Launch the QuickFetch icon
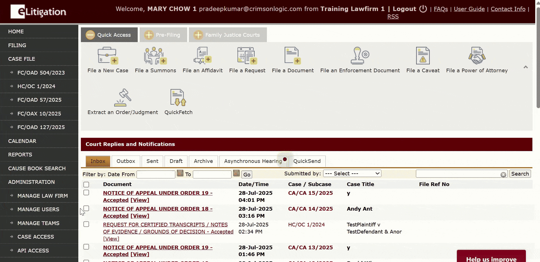540x262 pixels. pos(178,98)
